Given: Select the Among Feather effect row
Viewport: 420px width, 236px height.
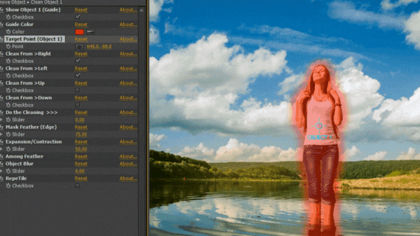Looking at the screenshot, I should [x=69, y=156].
